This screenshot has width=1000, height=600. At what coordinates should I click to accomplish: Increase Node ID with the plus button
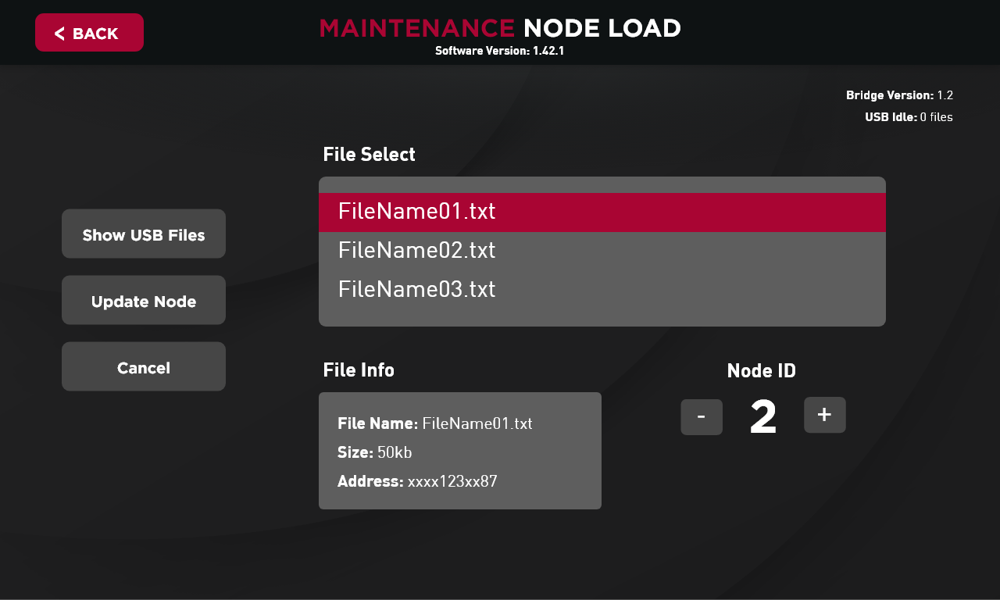pos(824,415)
